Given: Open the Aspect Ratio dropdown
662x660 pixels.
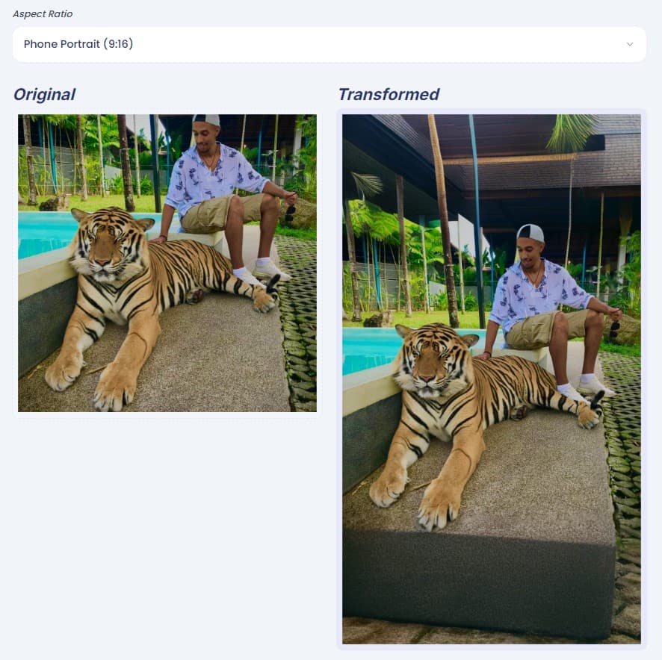Looking at the screenshot, I should coord(329,45).
